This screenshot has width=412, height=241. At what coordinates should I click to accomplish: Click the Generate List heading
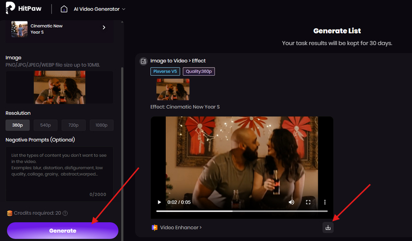pos(337,31)
